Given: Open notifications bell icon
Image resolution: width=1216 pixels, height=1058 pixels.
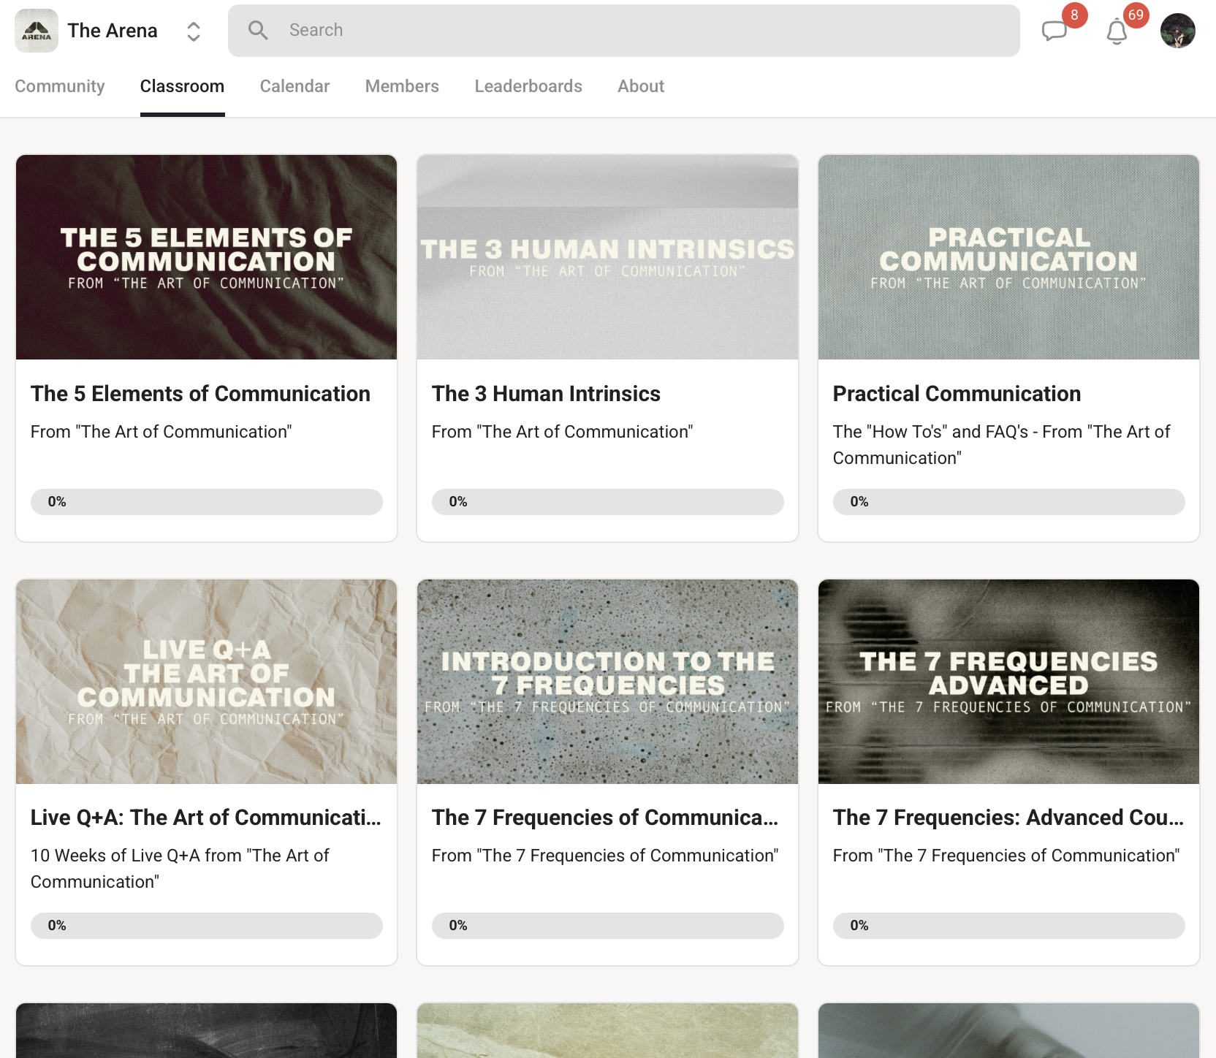Looking at the screenshot, I should click(1117, 31).
